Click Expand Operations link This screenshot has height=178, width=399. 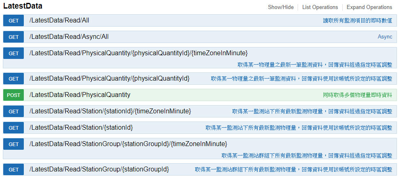tap(369, 7)
